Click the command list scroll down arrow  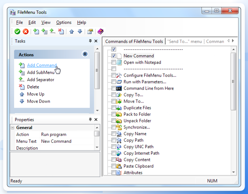point(234,172)
